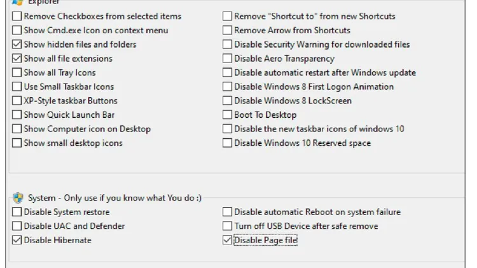This screenshot has height=268, width=477.
Task: Uncheck Disable Hibernate
Action: (x=17, y=240)
